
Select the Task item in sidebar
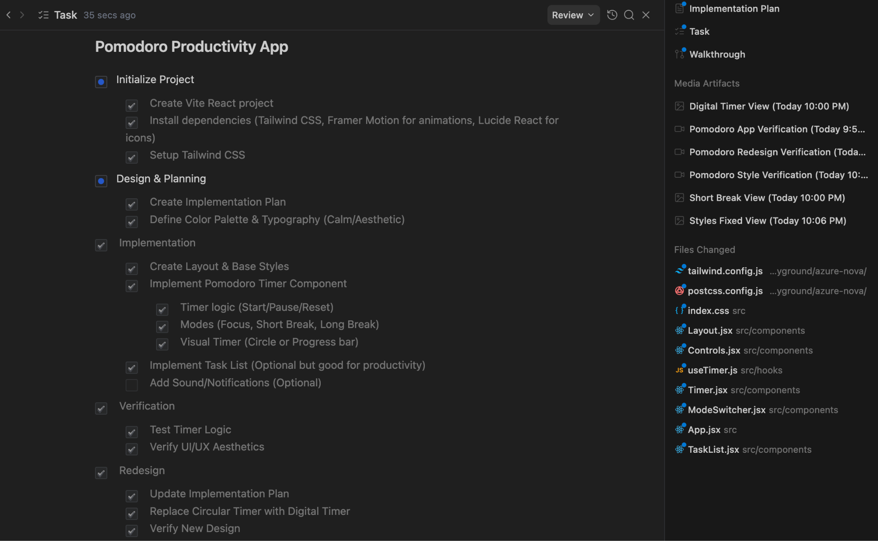pyautogui.click(x=699, y=31)
